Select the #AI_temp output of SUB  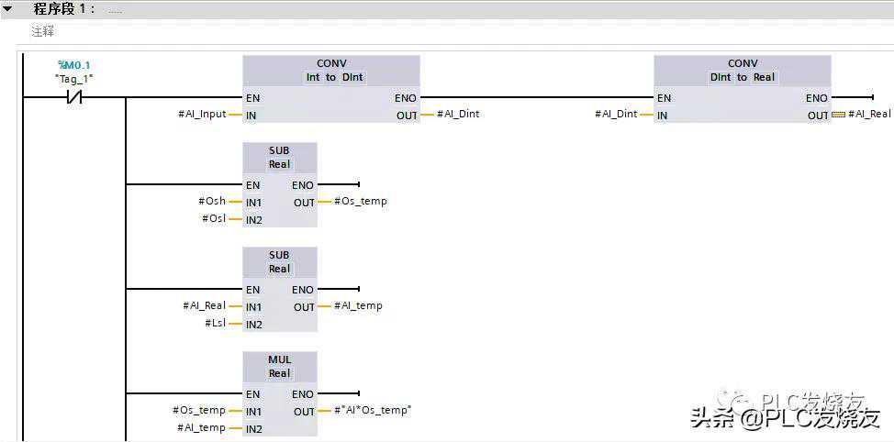pos(357,306)
